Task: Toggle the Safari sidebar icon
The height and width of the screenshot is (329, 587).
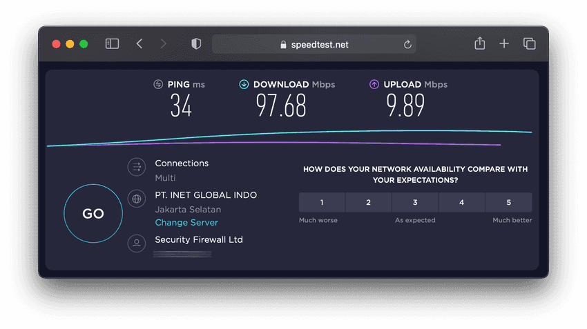Action: pos(112,44)
